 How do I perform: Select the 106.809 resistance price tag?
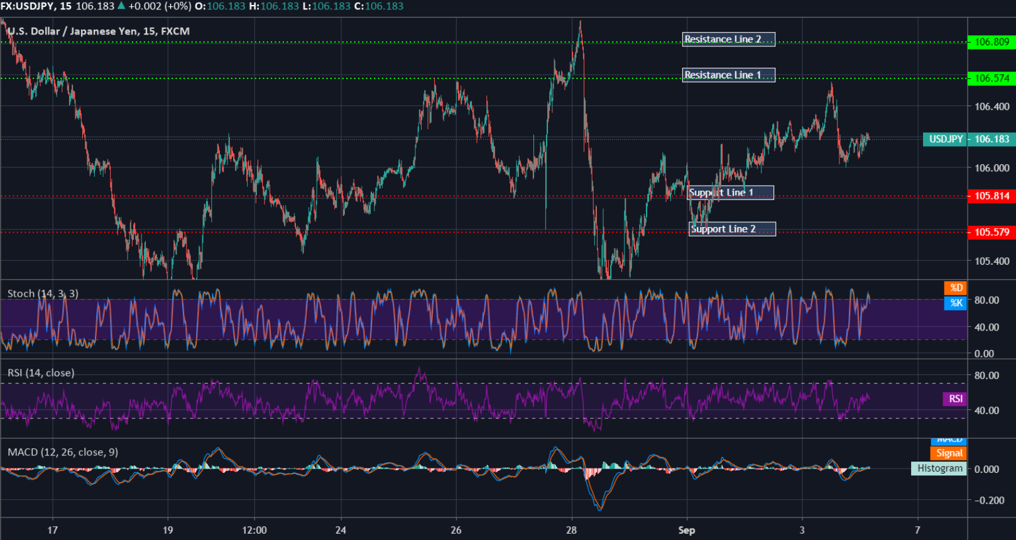[991, 42]
